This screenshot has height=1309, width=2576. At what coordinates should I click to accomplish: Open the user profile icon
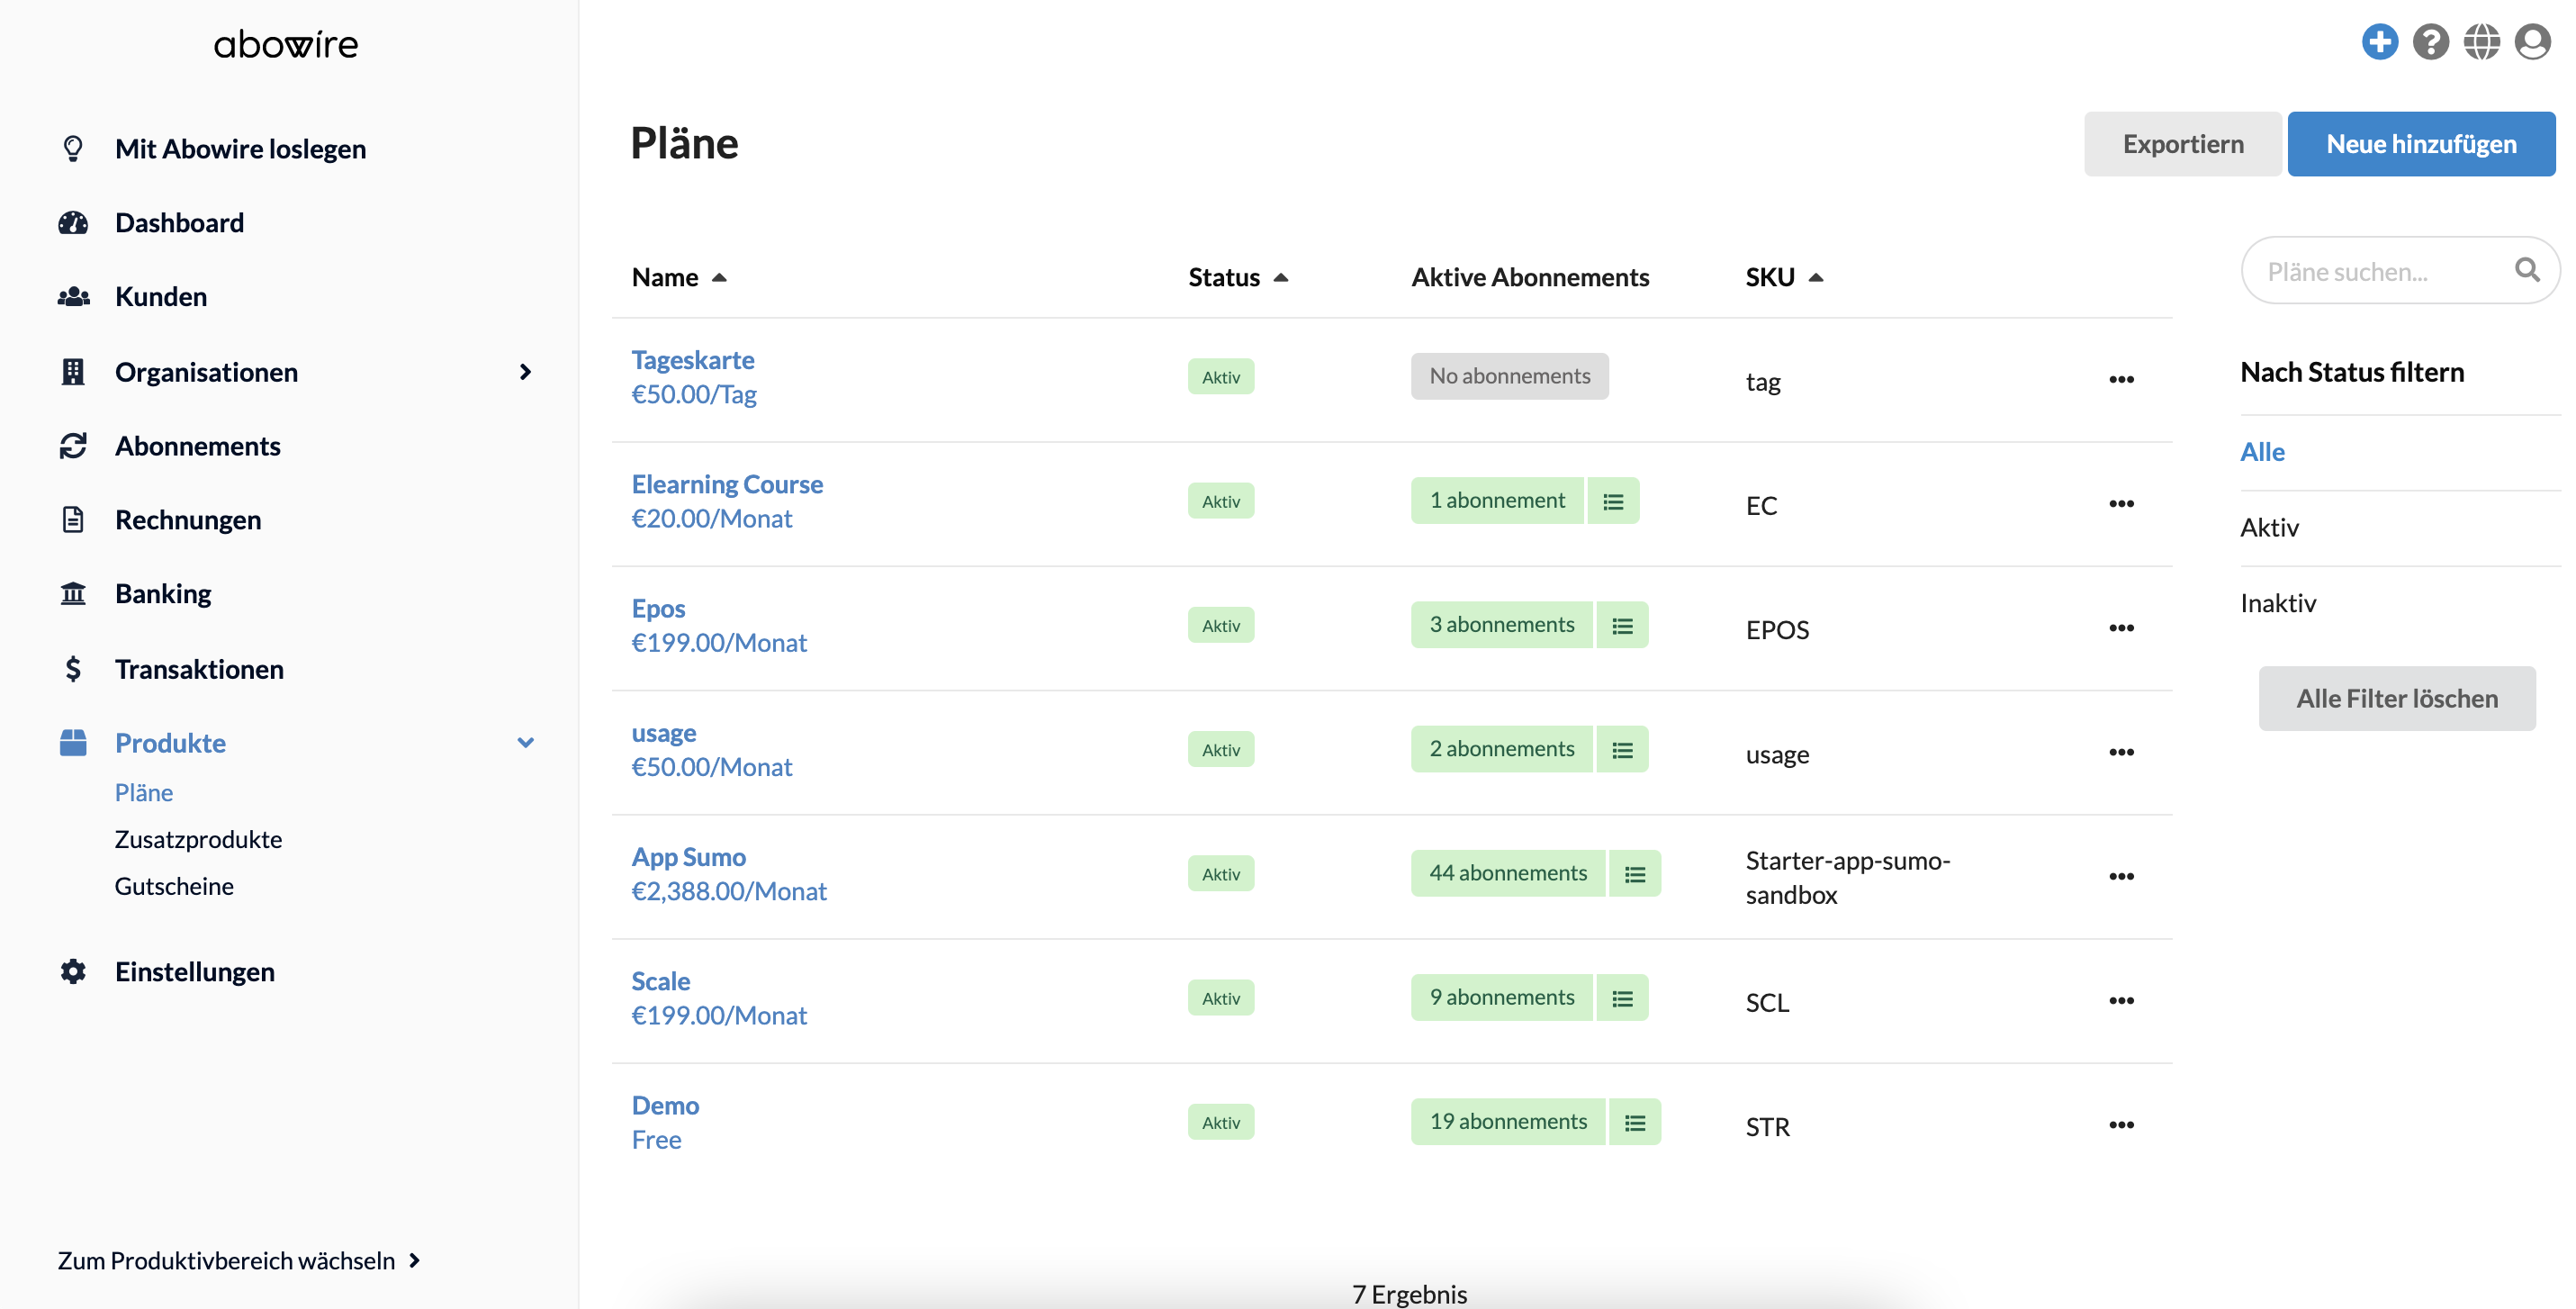2532,42
